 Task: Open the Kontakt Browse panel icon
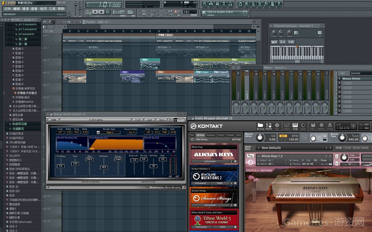[260, 126]
